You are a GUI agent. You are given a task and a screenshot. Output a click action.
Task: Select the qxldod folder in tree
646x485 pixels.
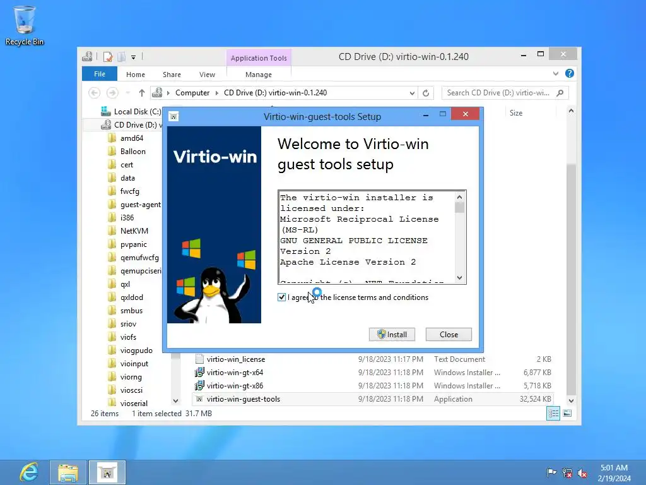[x=131, y=297]
